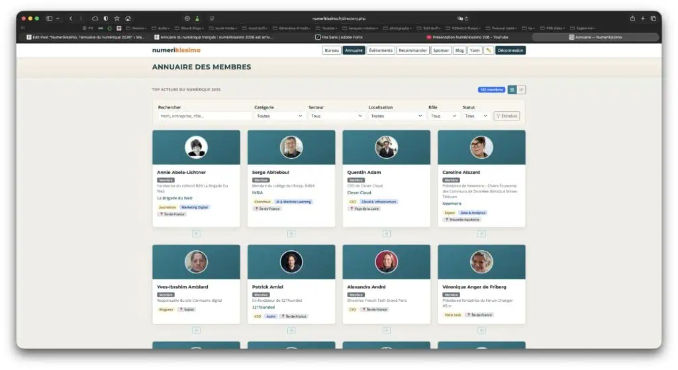Click icon below Annie Abela-Lichtner's card
678x370 pixels.
(196, 234)
